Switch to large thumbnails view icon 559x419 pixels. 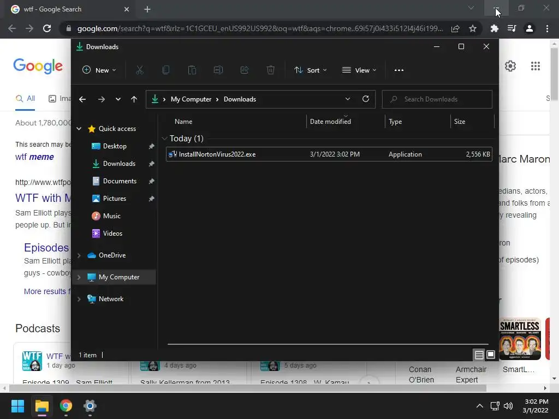click(491, 355)
